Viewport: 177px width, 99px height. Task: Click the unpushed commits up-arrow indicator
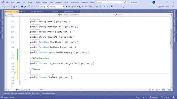coord(137,97)
